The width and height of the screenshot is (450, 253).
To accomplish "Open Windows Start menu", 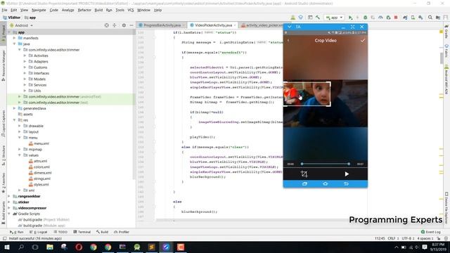I will click(6, 247).
